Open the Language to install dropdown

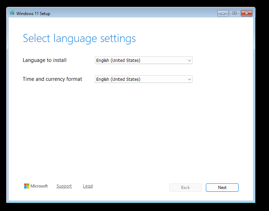(x=144, y=60)
